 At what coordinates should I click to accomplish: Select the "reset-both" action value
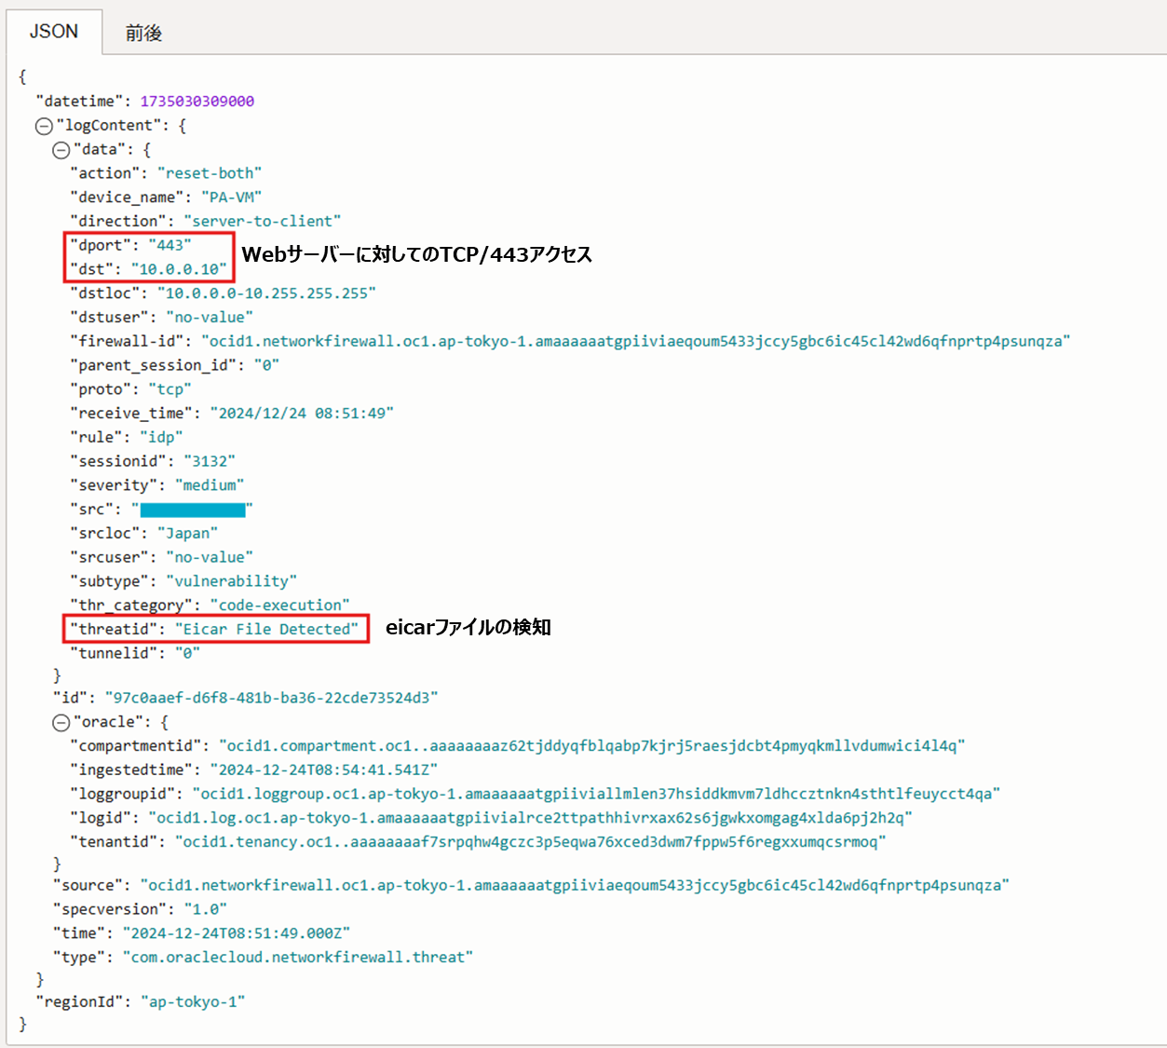pos(209,173)
